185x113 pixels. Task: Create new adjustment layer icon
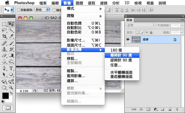click(x=156, y=109)
